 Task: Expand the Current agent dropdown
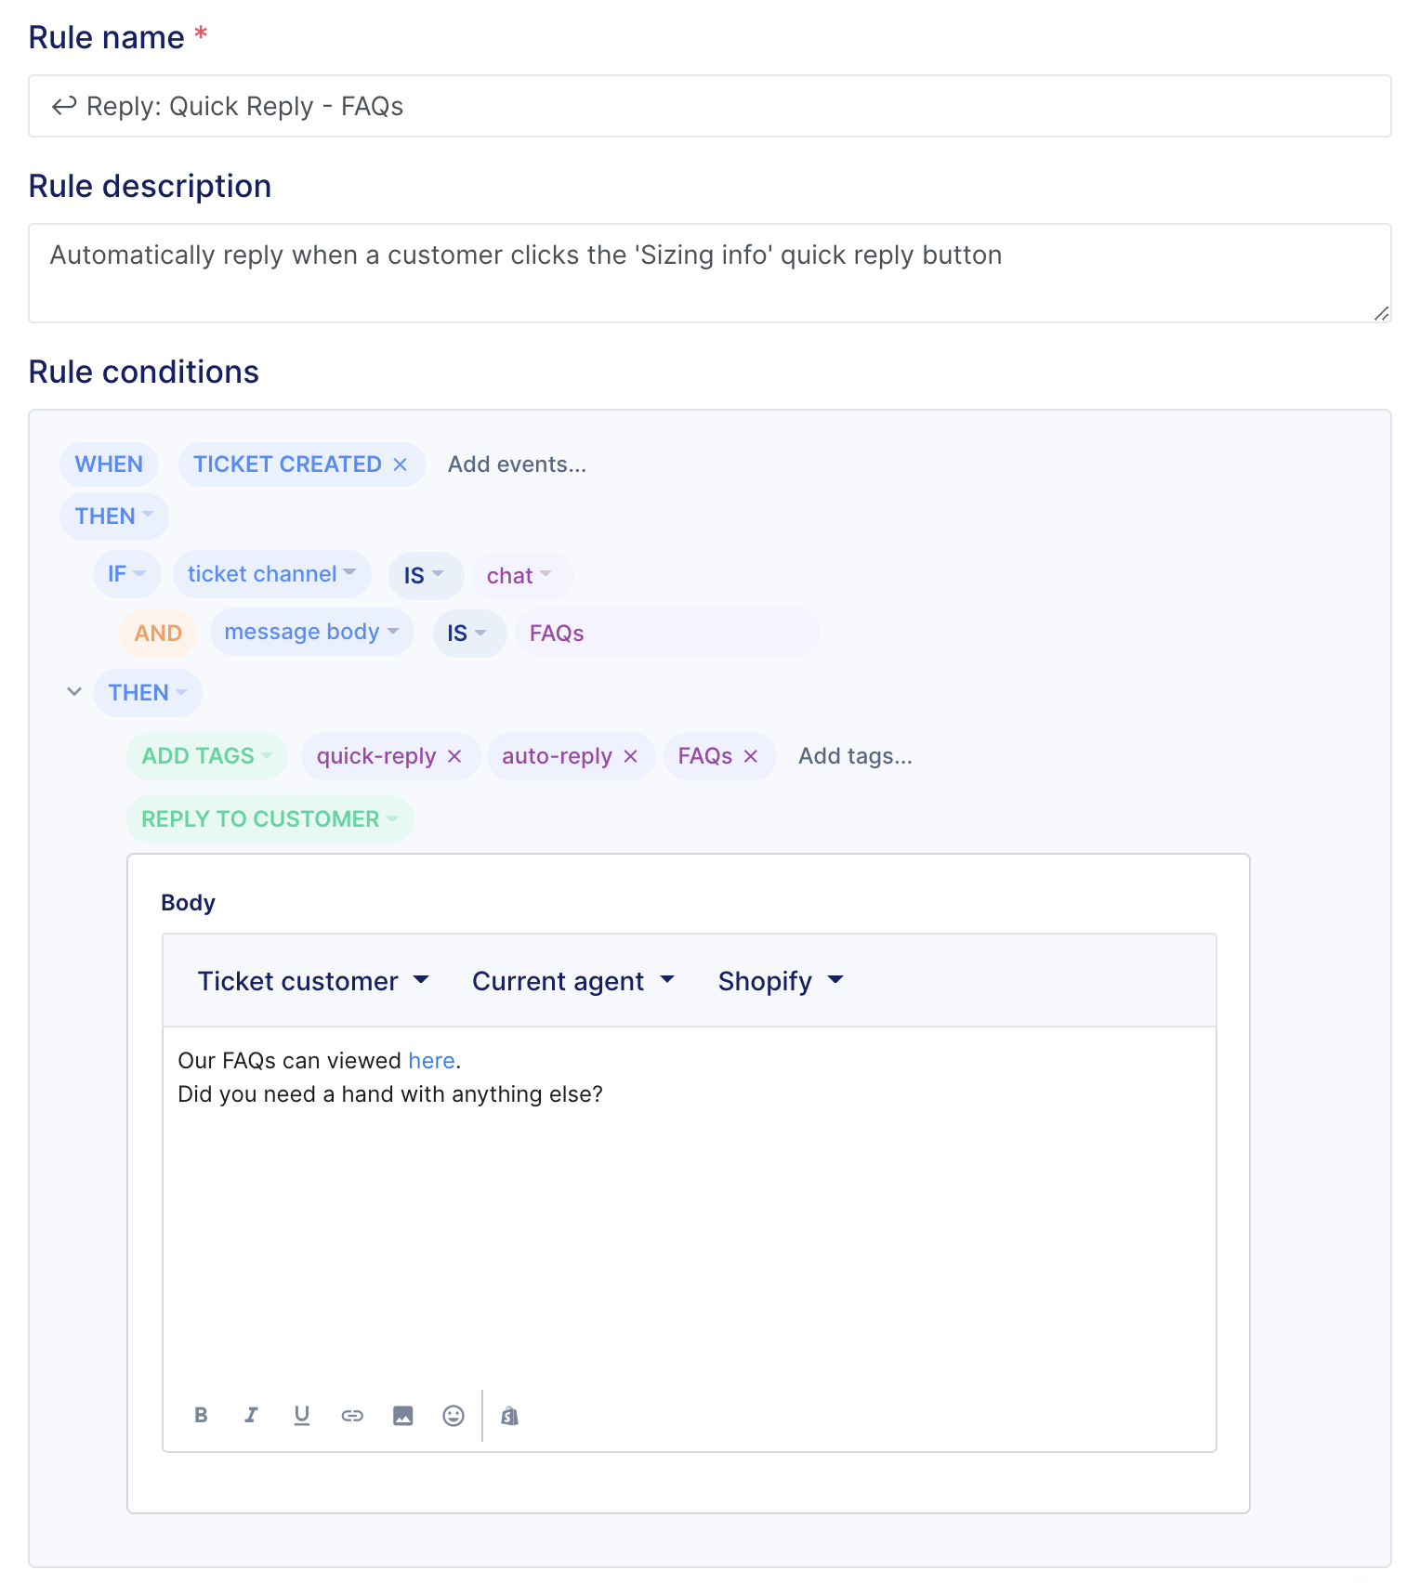[x=573, y=981]
